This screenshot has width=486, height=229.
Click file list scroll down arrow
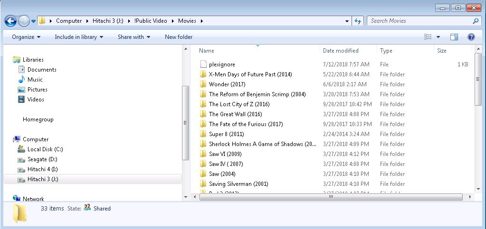point(478,189)
